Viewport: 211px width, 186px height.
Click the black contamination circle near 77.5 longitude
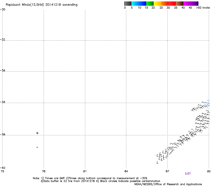coord(37,133)
